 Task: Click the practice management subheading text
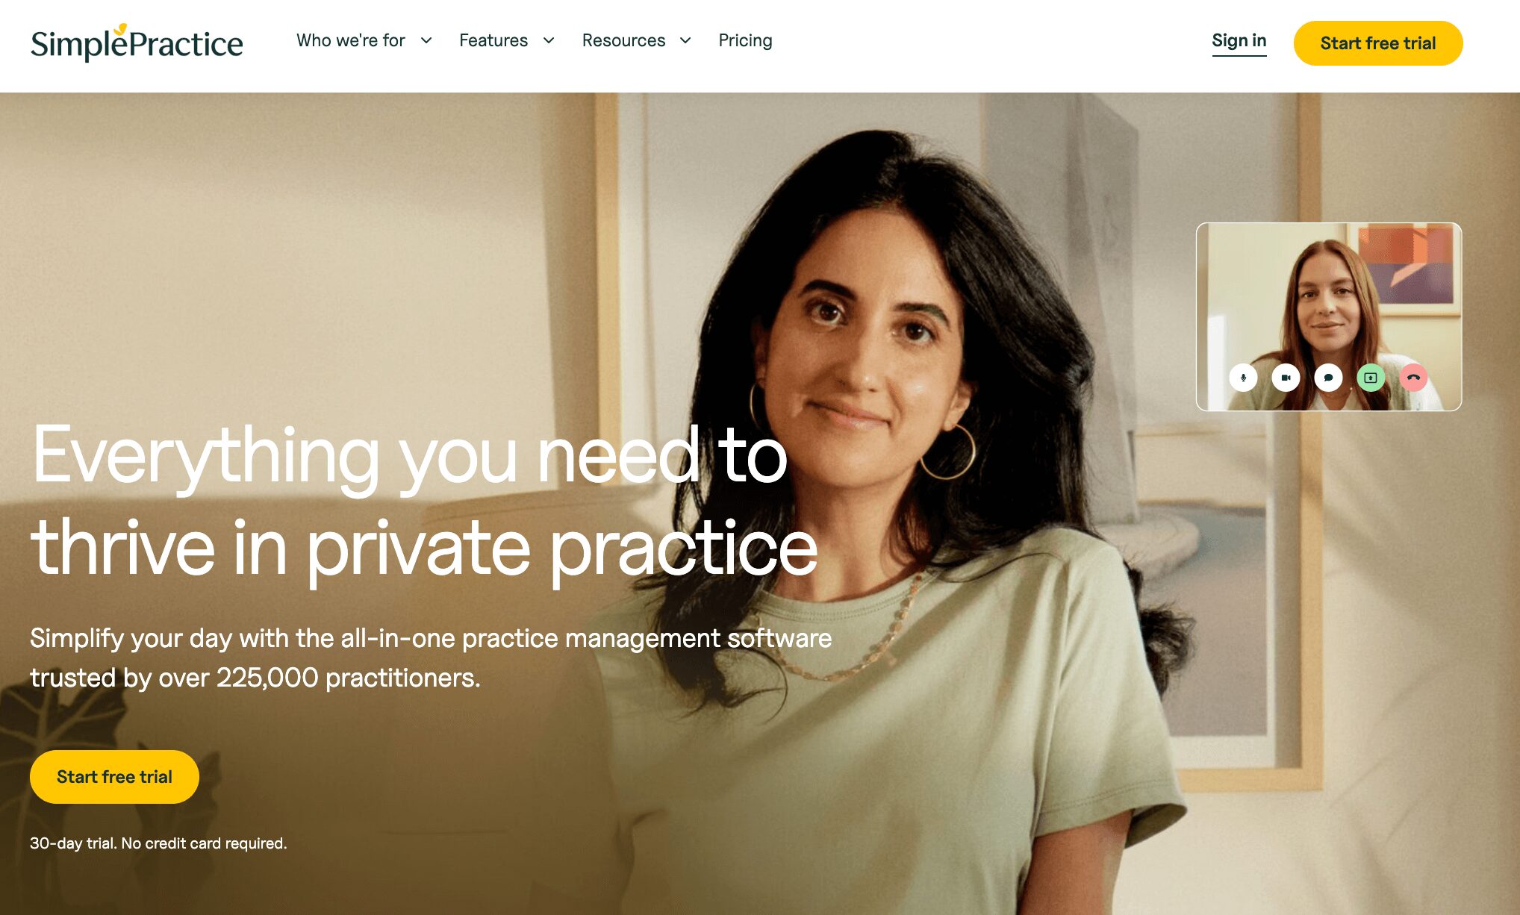[x=431, y=658]
